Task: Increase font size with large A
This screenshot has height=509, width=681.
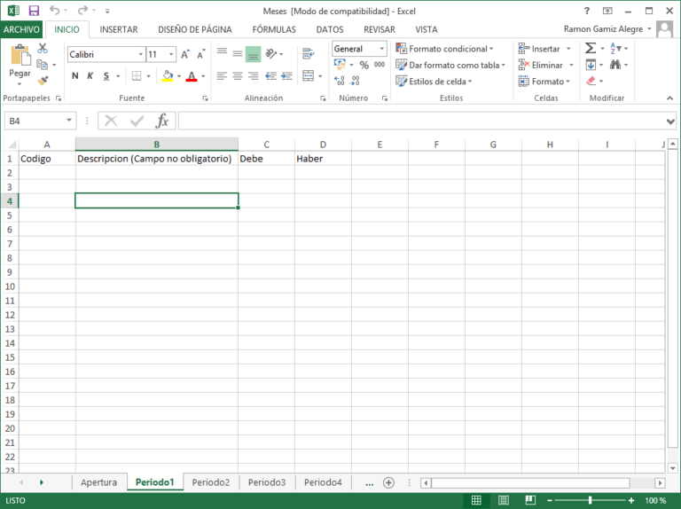Action: pos(185,54)
